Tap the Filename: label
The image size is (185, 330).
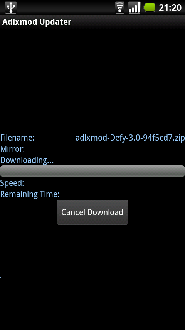click(17, 138)
